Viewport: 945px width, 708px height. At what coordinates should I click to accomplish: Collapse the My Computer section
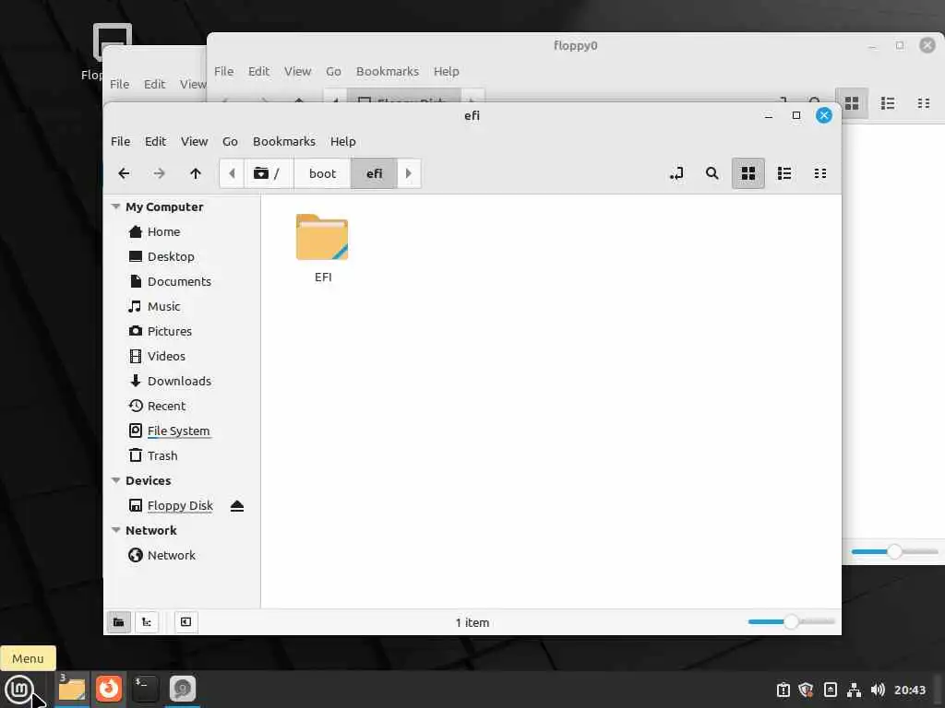(x=115, y=206)
